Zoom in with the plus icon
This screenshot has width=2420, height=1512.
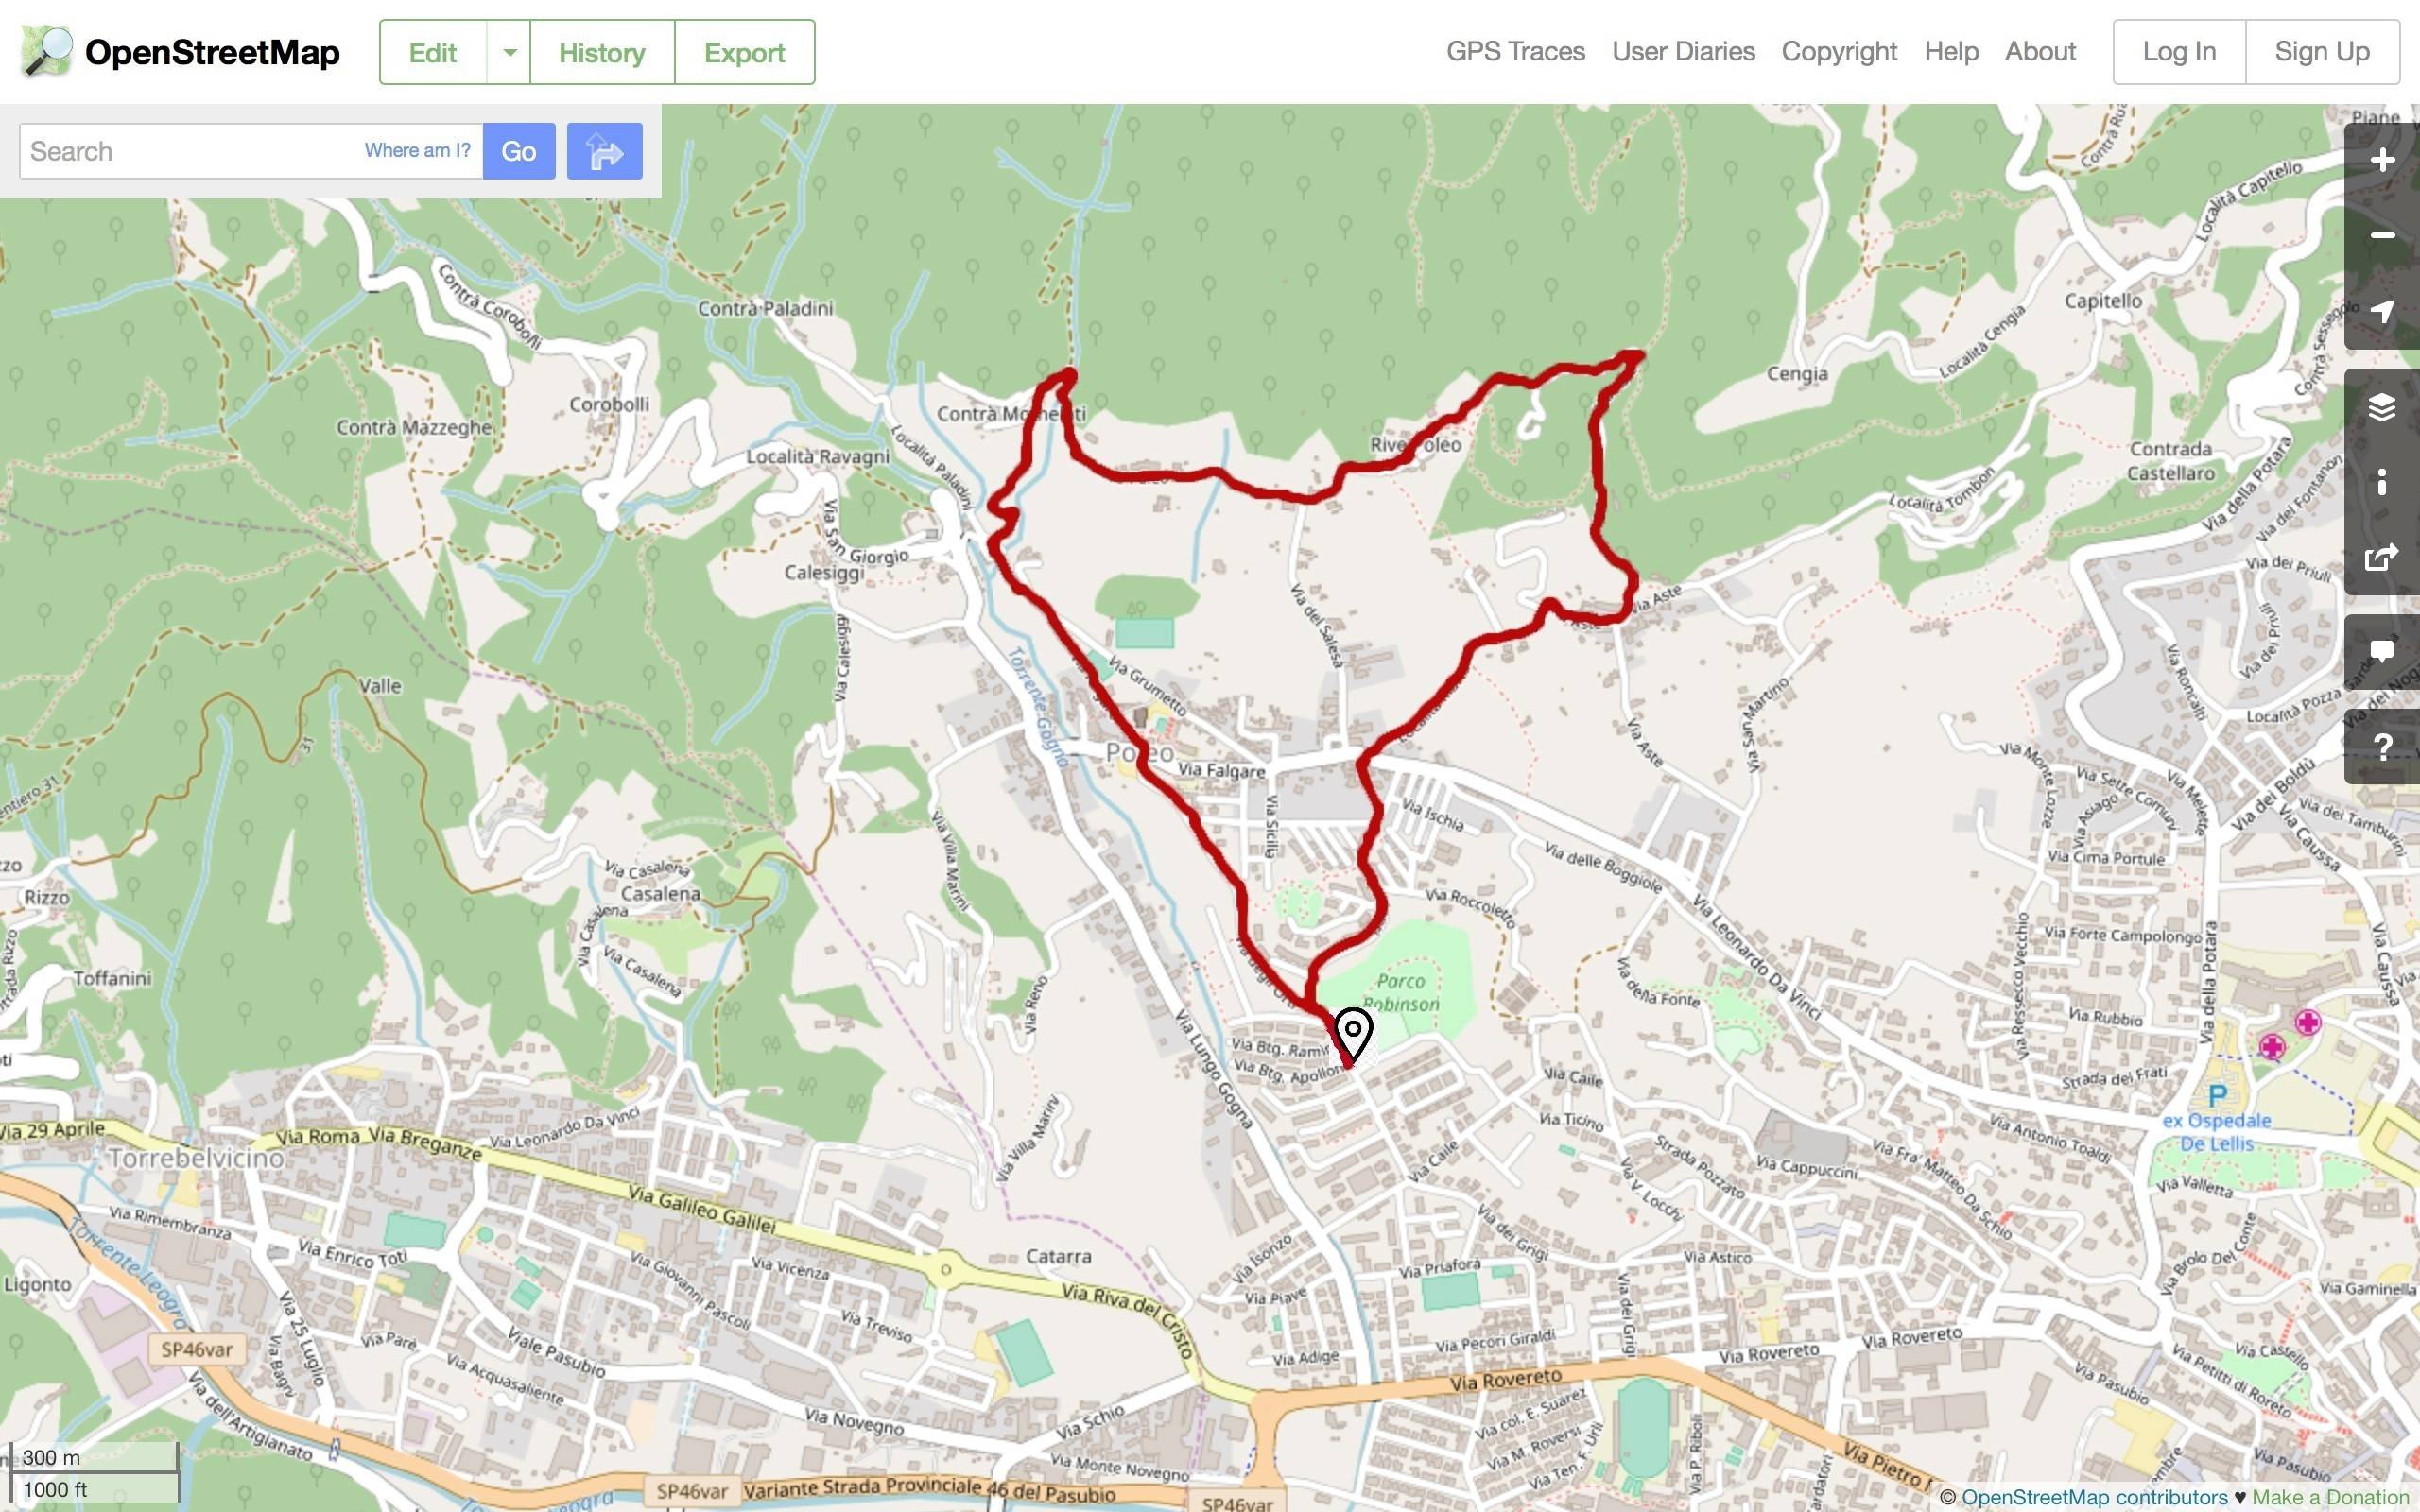2382,160
